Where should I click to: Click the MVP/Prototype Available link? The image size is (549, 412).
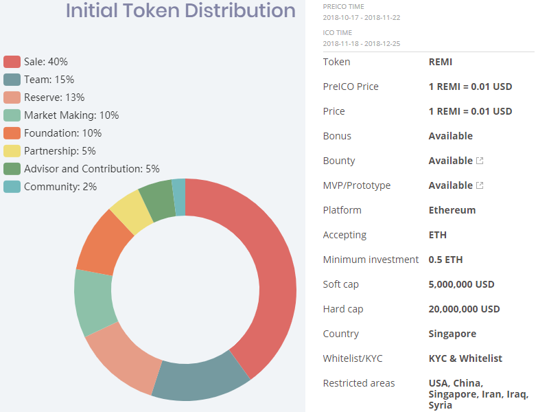click(x=450, y=185)
